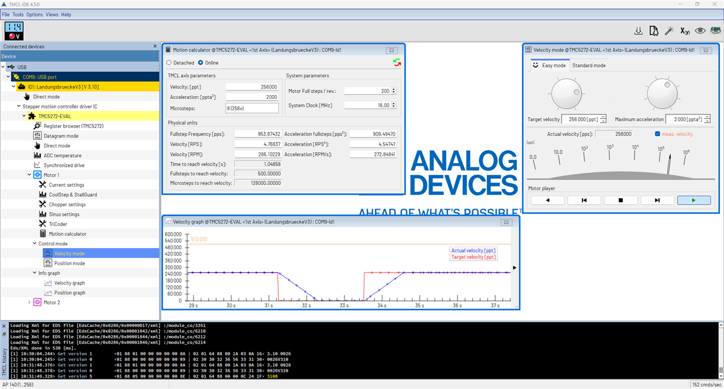Open the Help menu
The height and width of the screenshot is (389, 724).
pyautogui.click(x=66, y=15)
